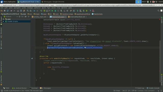This screenshot has width=163, height=92.
Task: Click the Search Everywhere magnifier at top right
Action: click(158, 11)
